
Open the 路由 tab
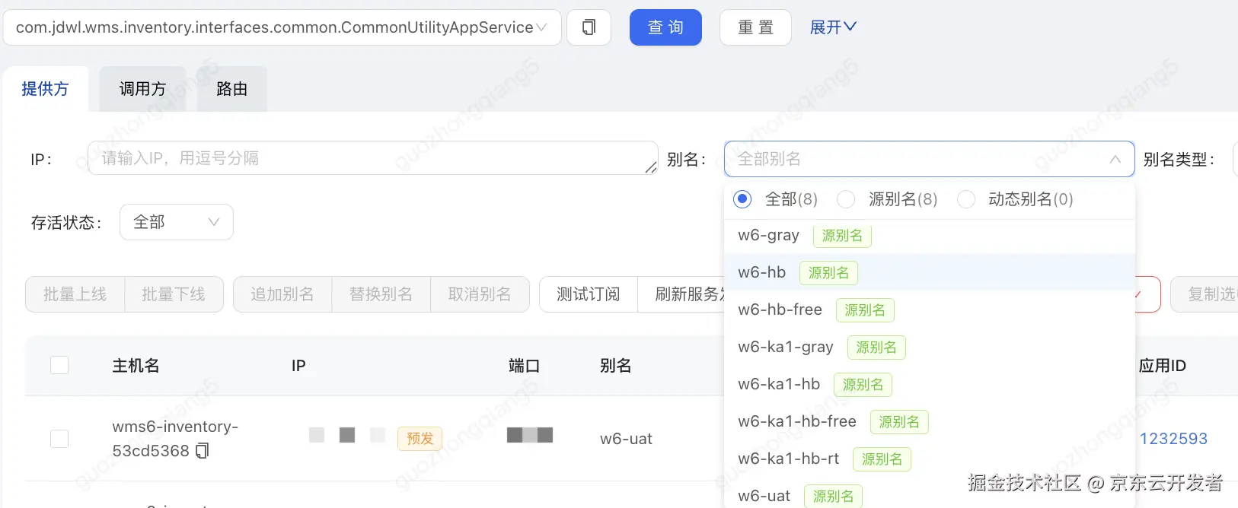click(x=231, y=89)
